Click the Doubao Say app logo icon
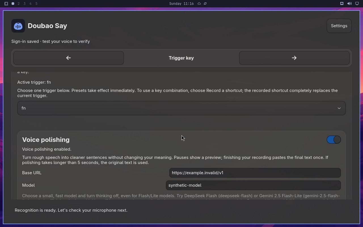Viewport: 363px width, 227px height. [18, 26]
